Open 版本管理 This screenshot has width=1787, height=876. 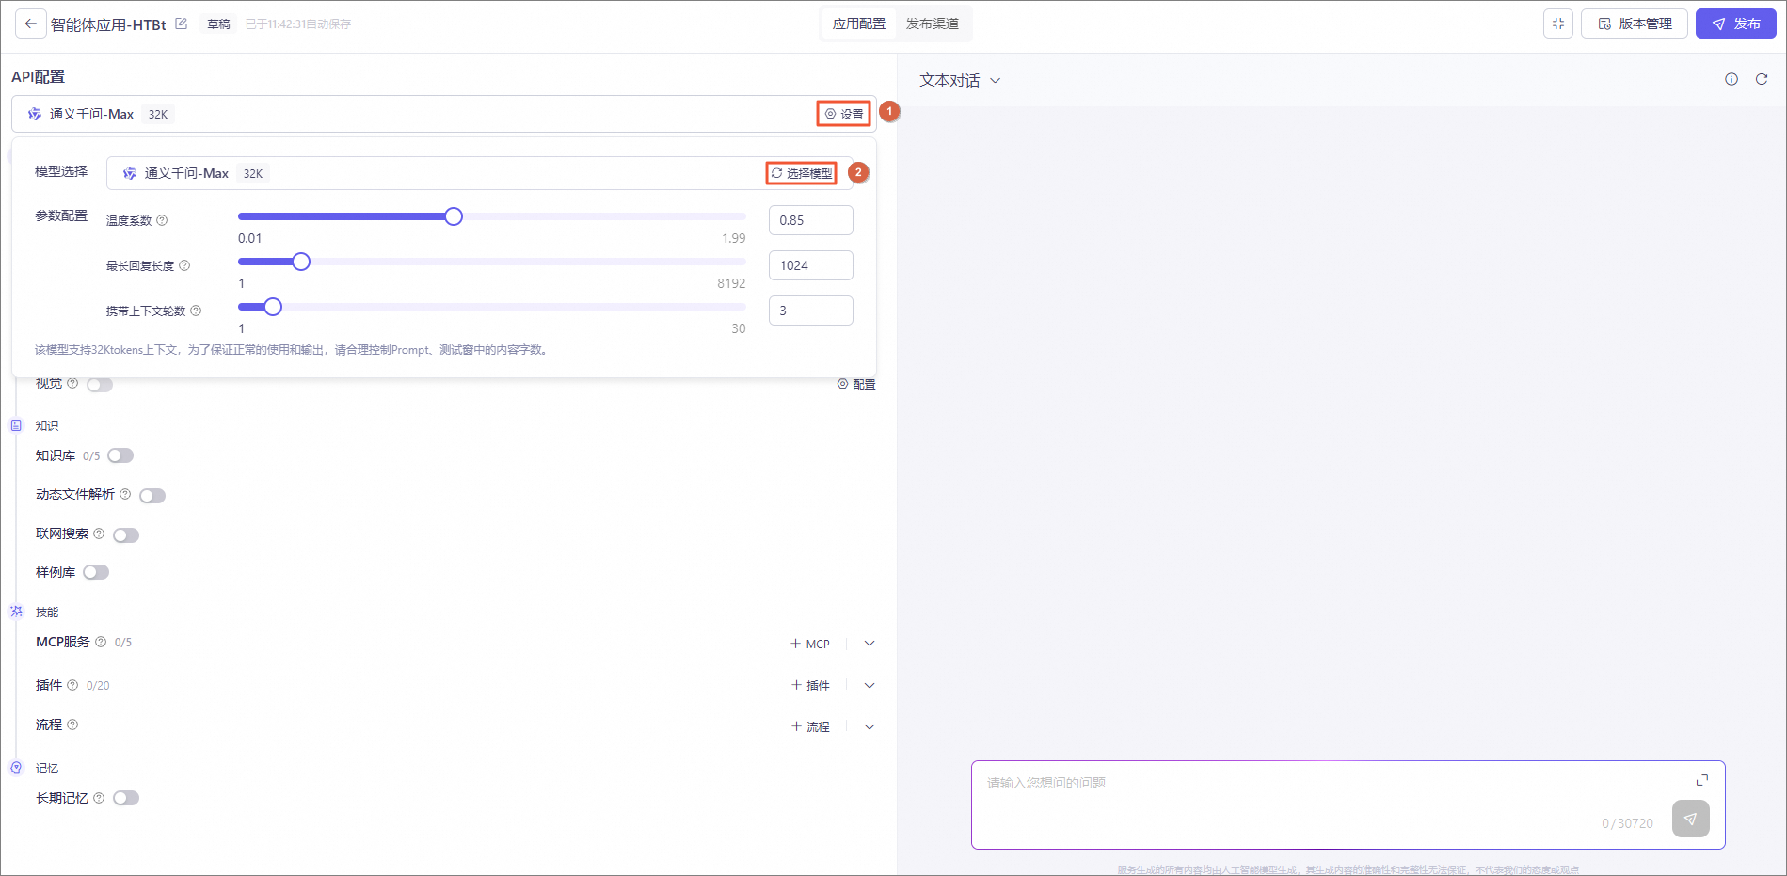(1635, 24)
